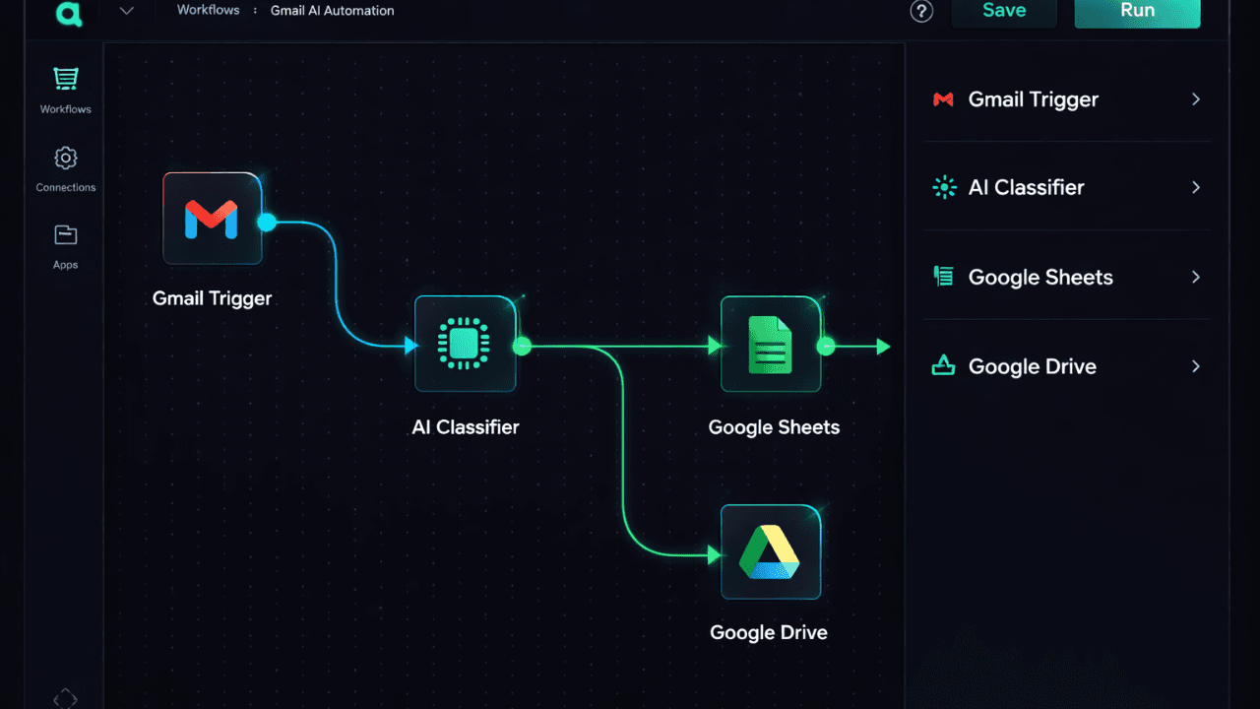Run the workflow
The width and height of the screenshot is (1260, 709).
1136,11
